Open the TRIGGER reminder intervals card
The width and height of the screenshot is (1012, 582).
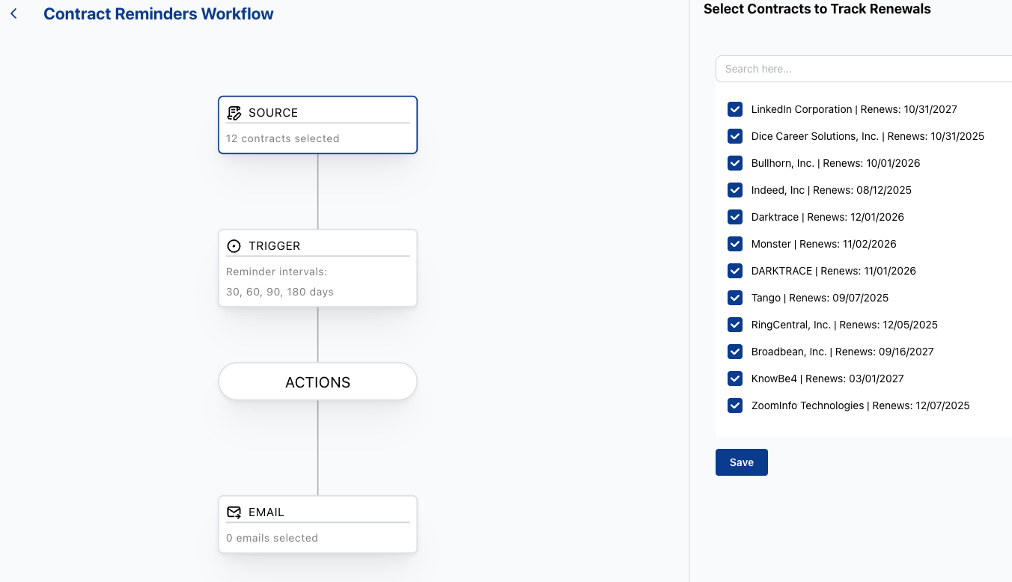(x=317, y=269)
